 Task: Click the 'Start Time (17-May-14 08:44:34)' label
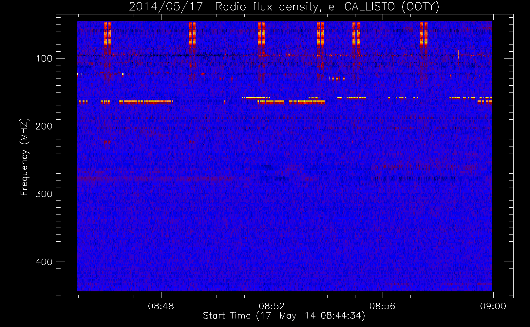pyautogui.click(x=284, y=316)
